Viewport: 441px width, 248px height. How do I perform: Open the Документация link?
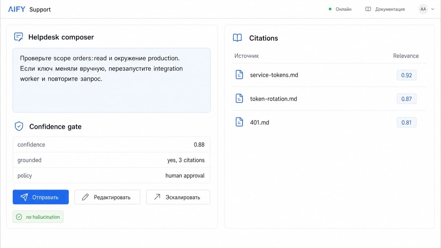coord(390,9)
